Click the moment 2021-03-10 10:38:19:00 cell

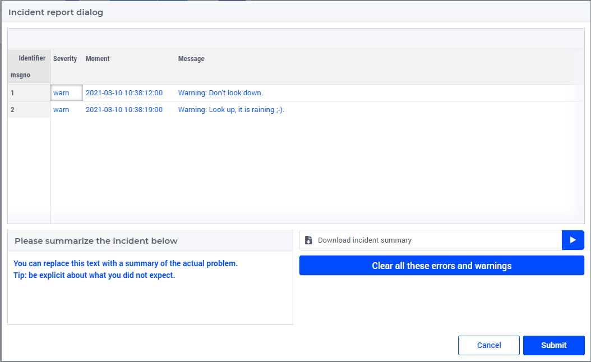click(124, 110)
